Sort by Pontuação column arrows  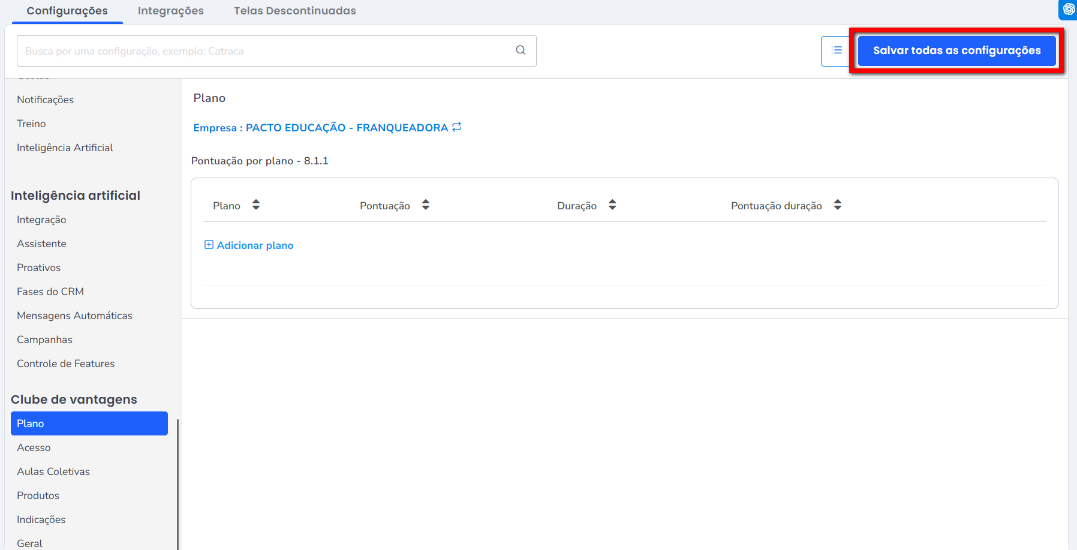[x=426, y=205]
